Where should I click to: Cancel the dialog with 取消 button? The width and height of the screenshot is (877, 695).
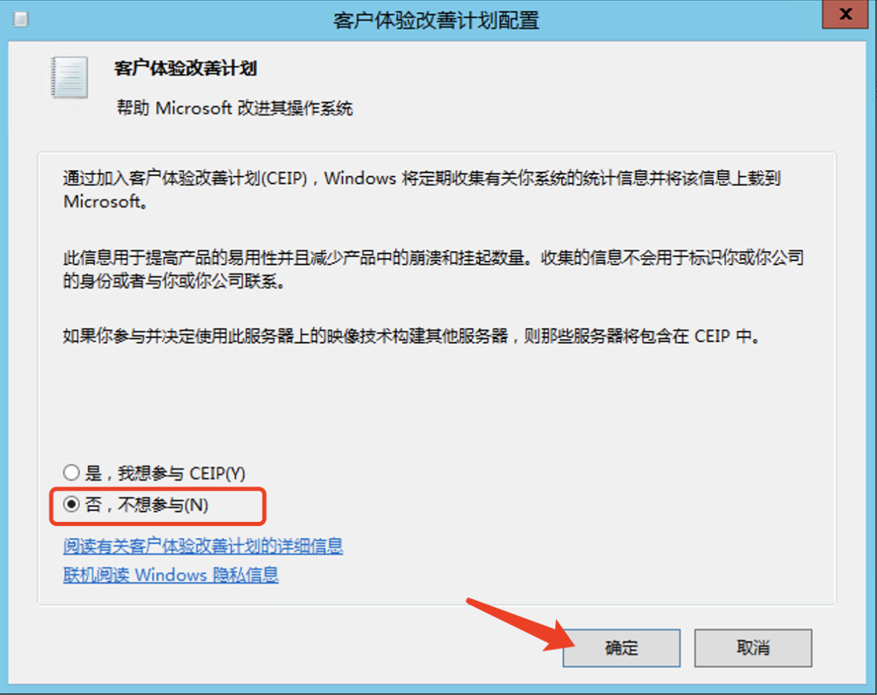point(753,648)
